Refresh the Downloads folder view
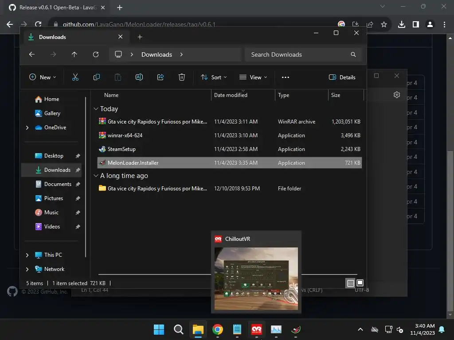This screenshot has width=454, height=340. [x=96, y=54]
